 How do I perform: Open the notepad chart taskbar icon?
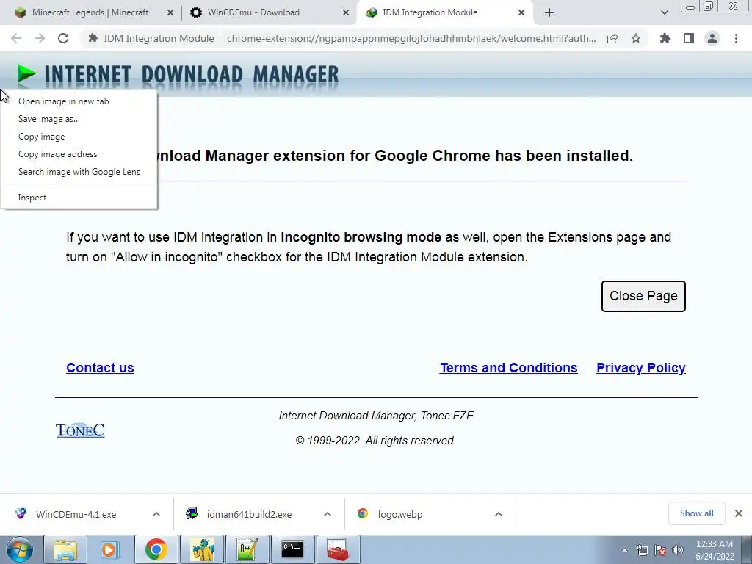[x=247, y=549]
